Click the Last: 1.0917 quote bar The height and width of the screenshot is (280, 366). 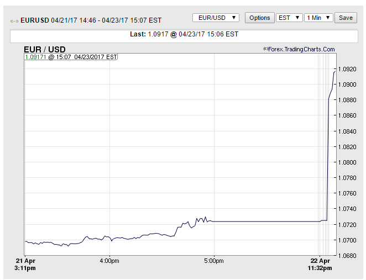click(184, 36)
